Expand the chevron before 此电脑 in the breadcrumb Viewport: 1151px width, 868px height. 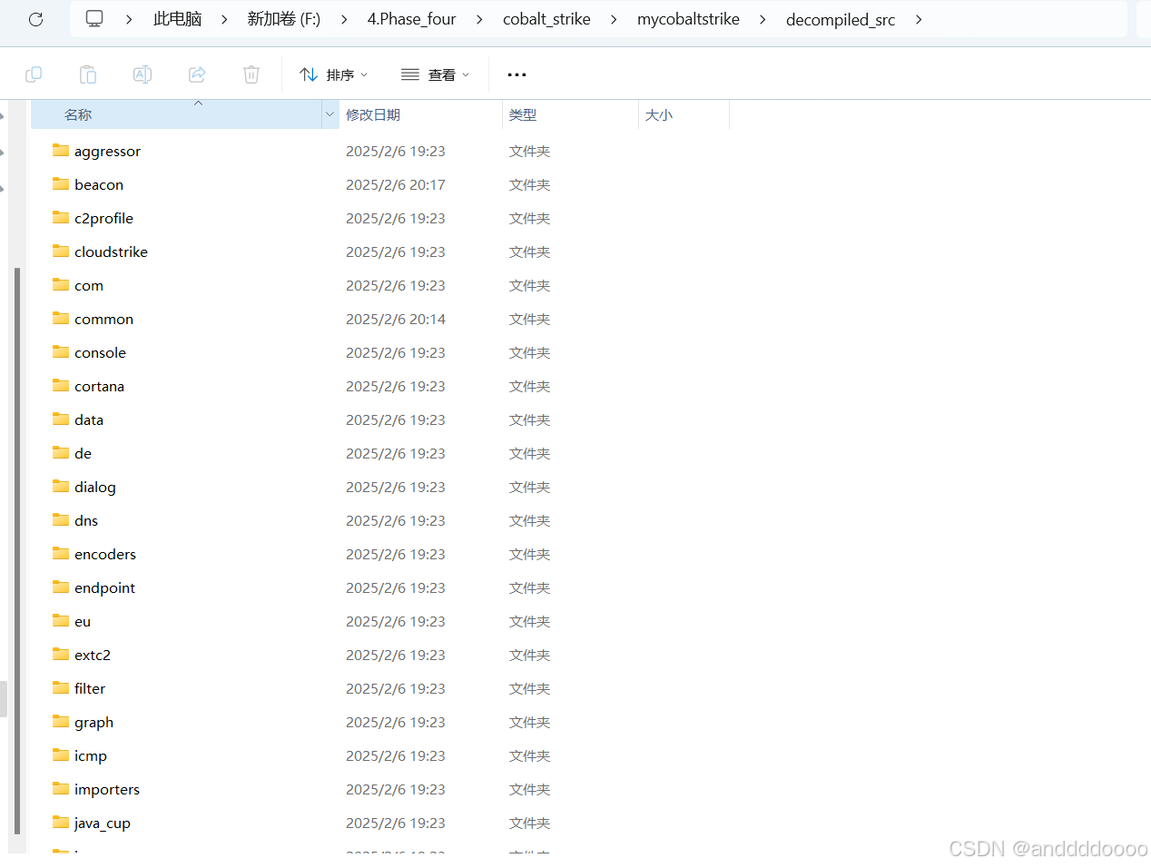click(x=129, y=19)
